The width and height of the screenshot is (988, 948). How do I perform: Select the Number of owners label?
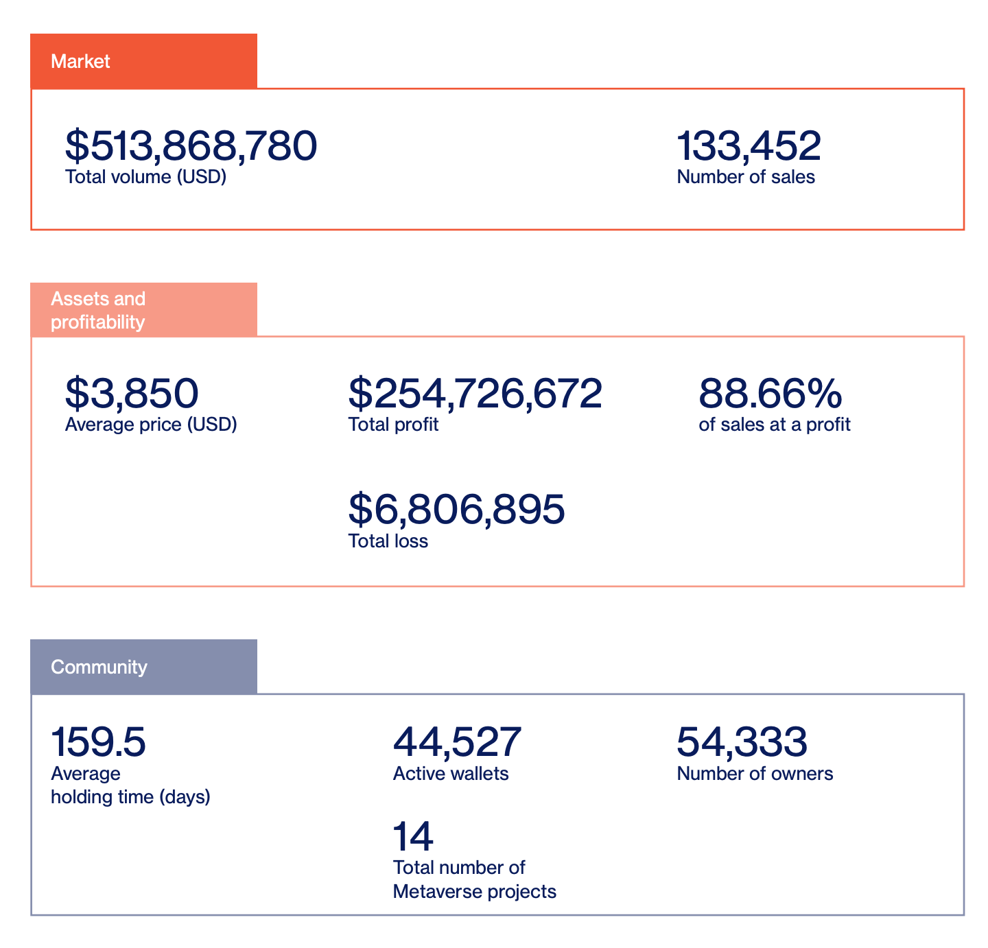[755, 774]
